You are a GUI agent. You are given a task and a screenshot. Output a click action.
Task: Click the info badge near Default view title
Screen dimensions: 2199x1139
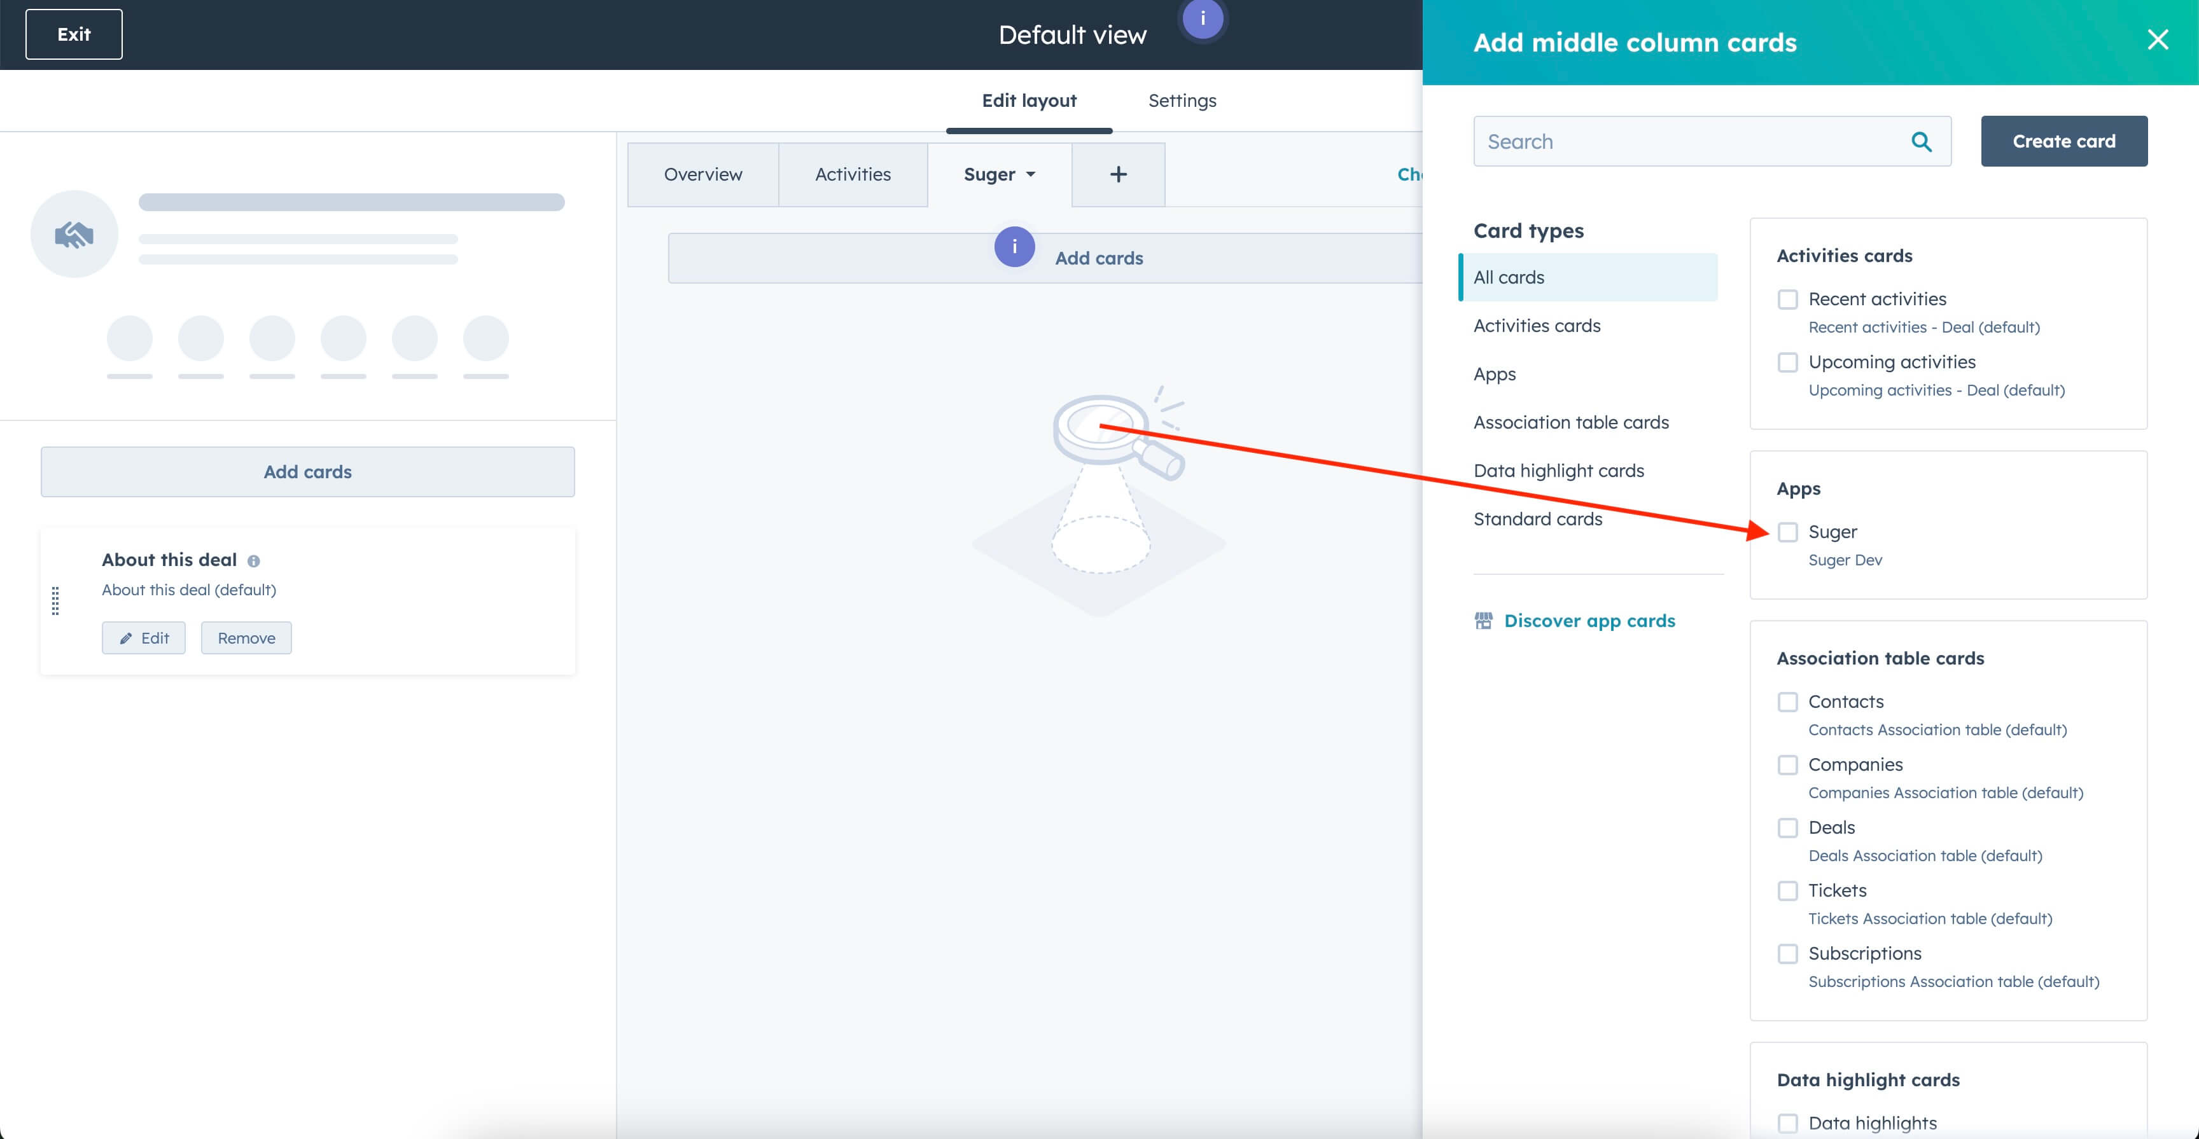tap(1202, 19)
